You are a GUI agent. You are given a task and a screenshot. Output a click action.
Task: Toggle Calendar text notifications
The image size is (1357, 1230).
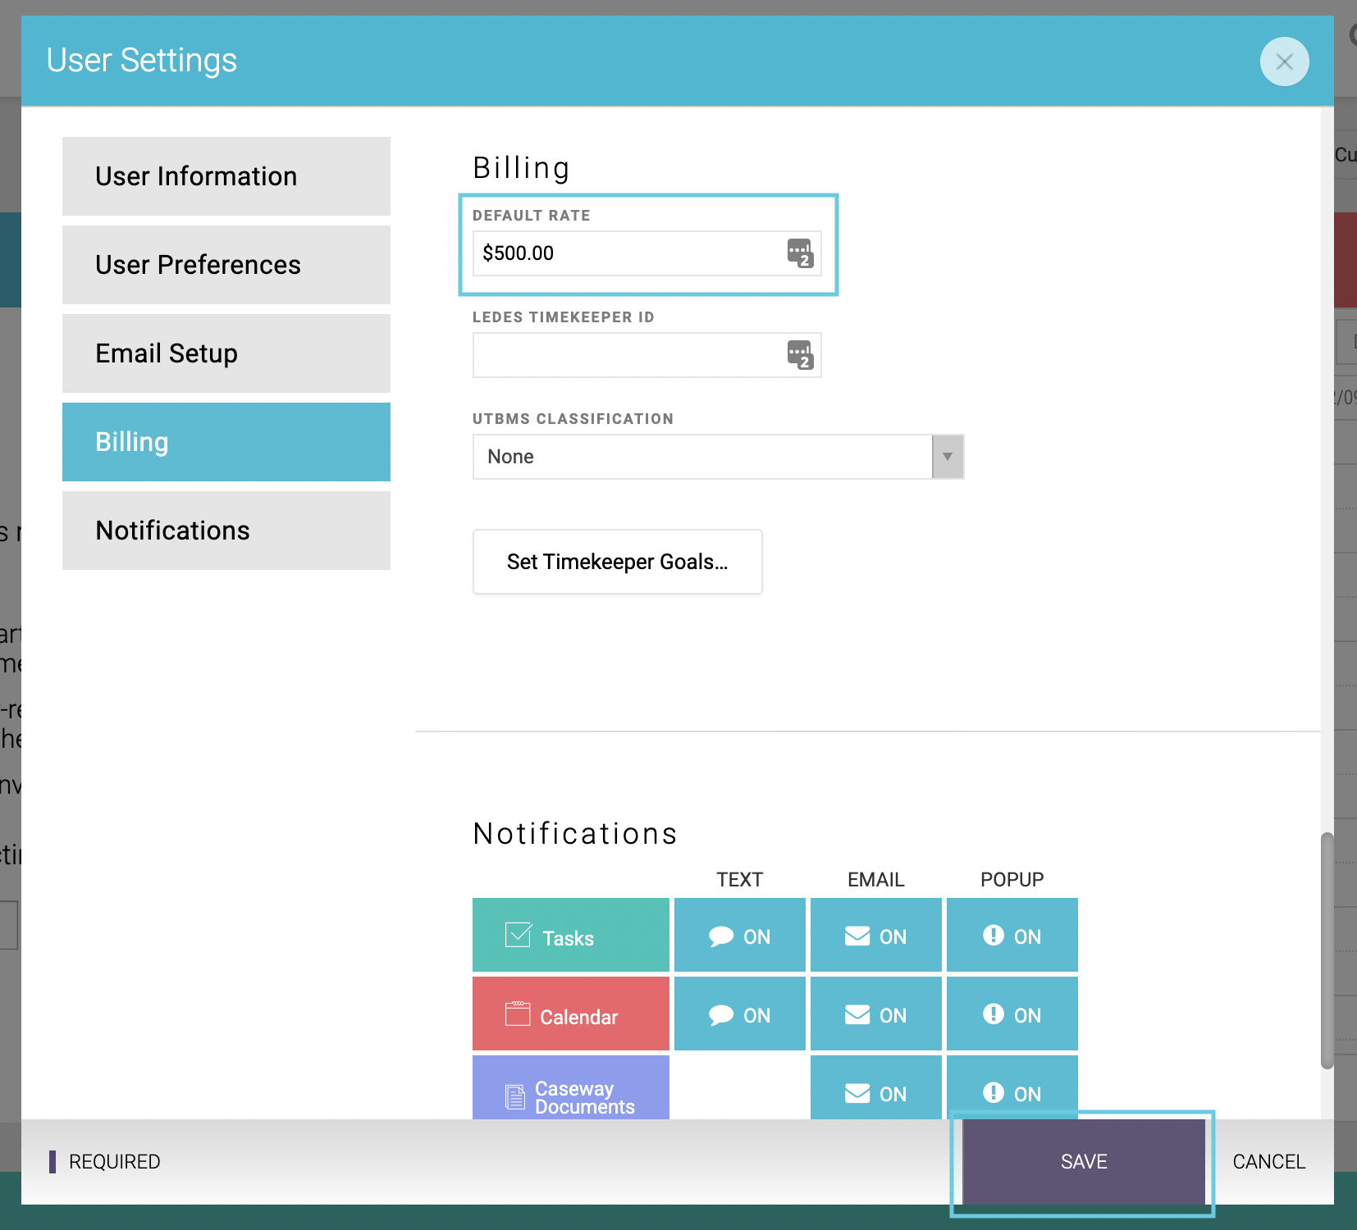(739, 1014)
